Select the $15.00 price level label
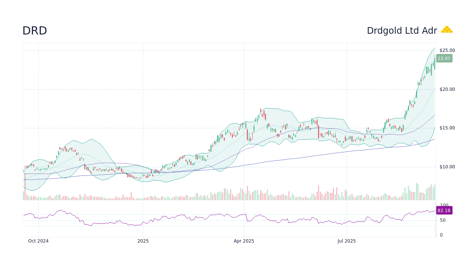475x267 pixels. pos(446,128)
